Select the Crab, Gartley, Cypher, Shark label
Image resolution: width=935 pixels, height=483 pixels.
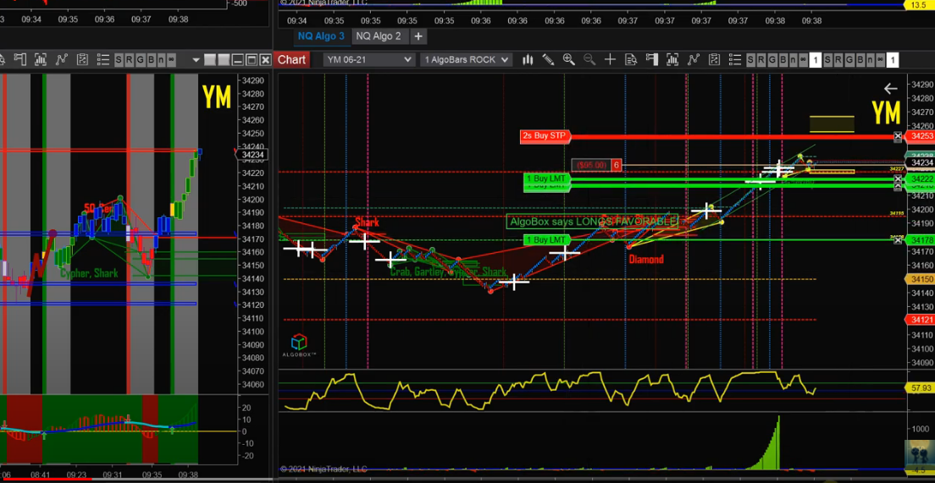448,272
